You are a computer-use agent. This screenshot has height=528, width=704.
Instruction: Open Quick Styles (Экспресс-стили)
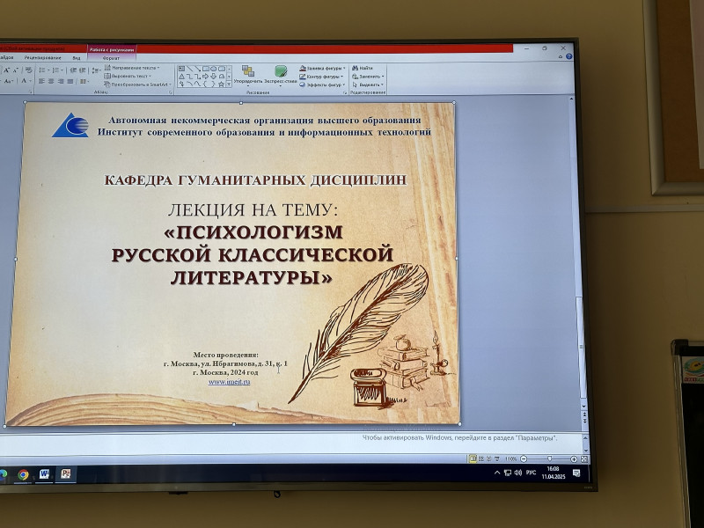[281, 75]
